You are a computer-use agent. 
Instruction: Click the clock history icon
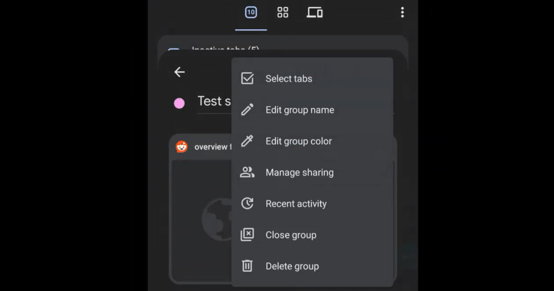point(247,203)
